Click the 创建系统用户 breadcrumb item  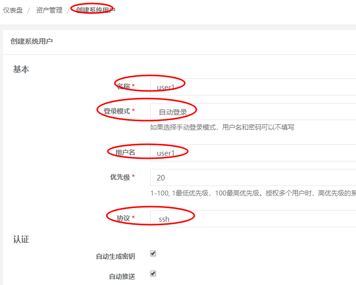point(96,10)
